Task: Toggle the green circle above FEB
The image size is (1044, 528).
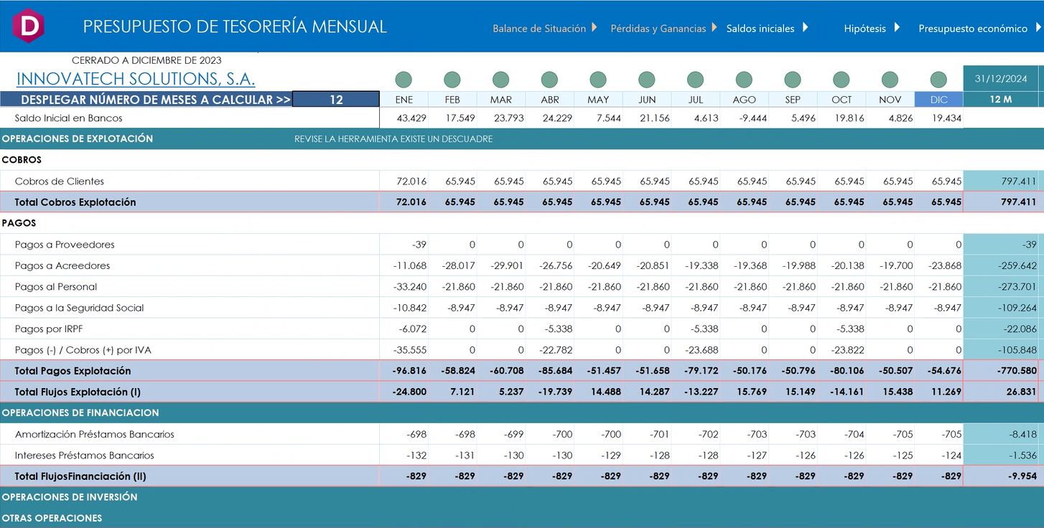Action: (x=452, y=80)
